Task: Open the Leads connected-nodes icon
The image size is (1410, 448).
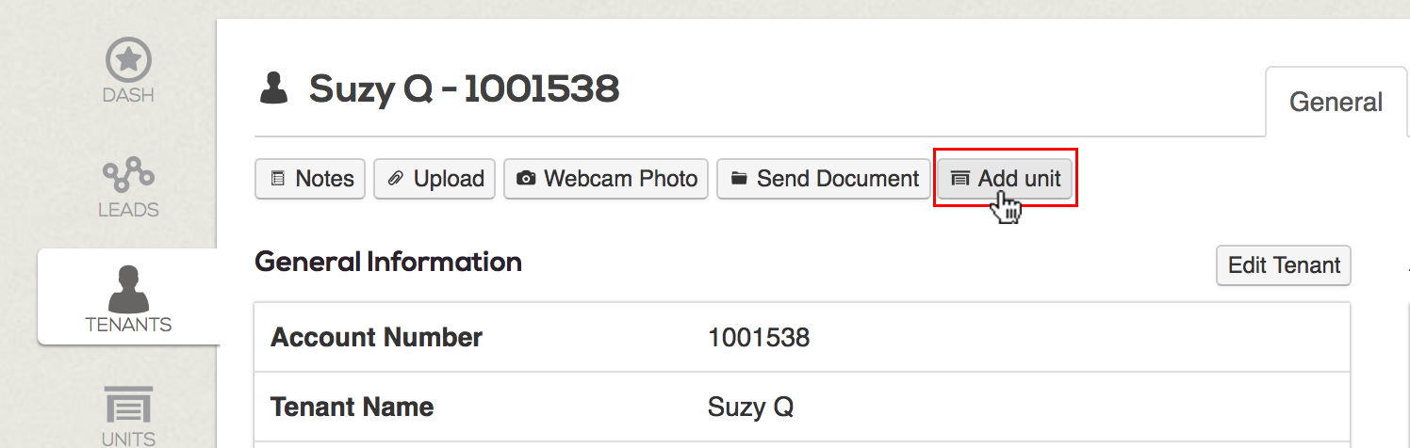Action: coord(128,175)
